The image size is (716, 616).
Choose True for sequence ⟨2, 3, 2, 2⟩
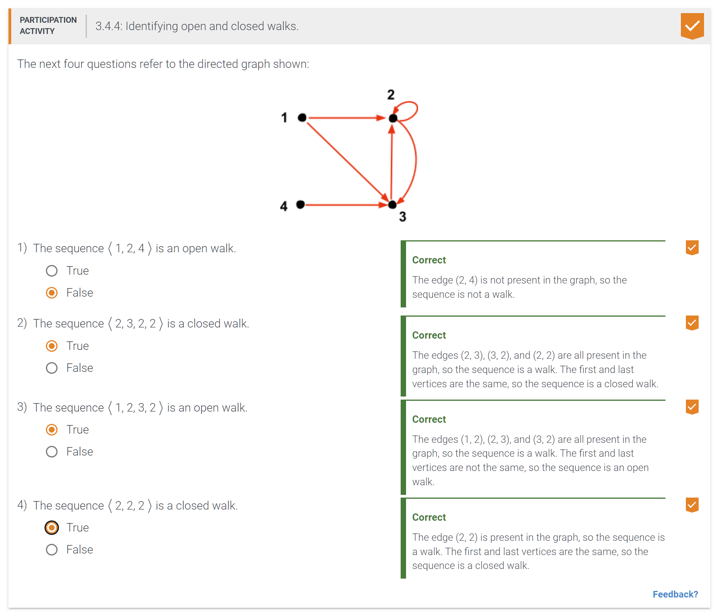coord(52,346)
